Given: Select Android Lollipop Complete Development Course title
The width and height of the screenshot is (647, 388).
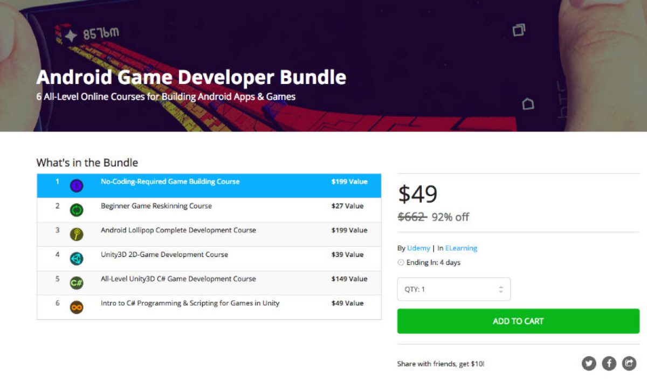Looking at the screenshot, I should pos(178,230).
